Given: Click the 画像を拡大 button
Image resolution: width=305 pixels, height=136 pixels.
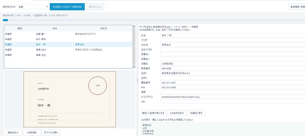Looking at the screenshot, I should (13, 132).
